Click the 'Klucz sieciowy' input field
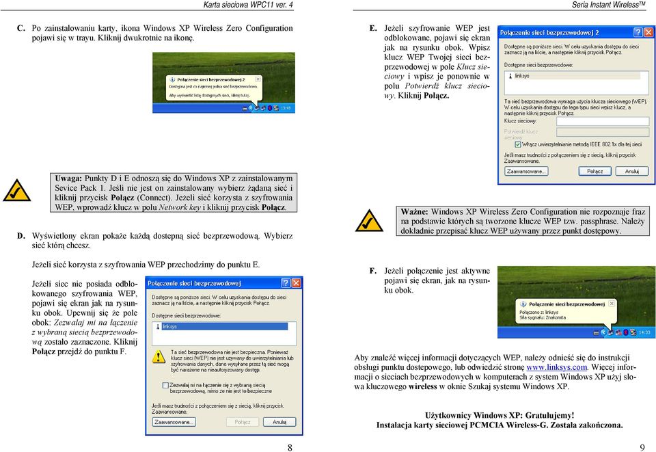656x452 pixels. pyautogui.click(x=603, y=121)
